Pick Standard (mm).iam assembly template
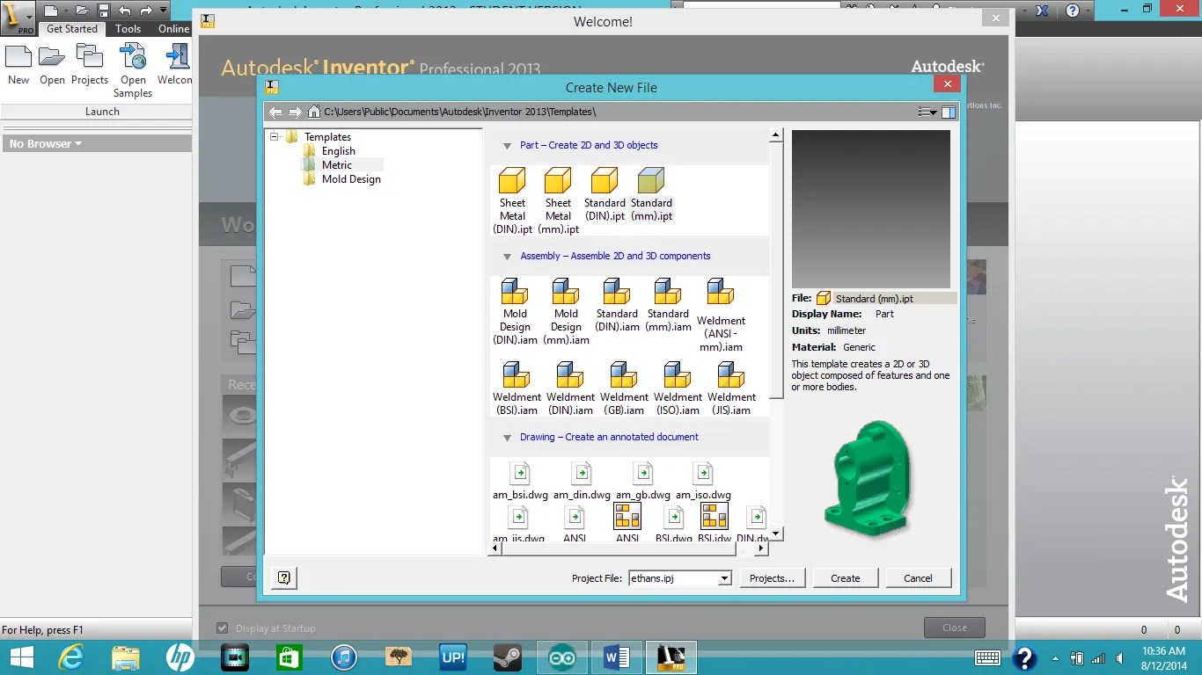This screenshot has width=1202, height=675. point(668,305)
